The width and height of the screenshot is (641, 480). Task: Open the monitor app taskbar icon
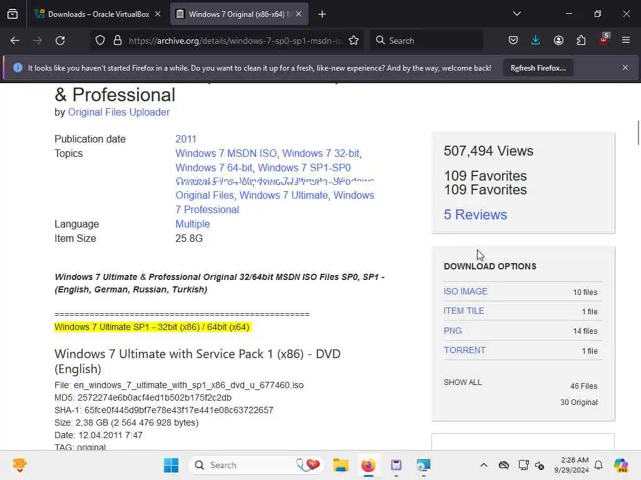[424, 465]
